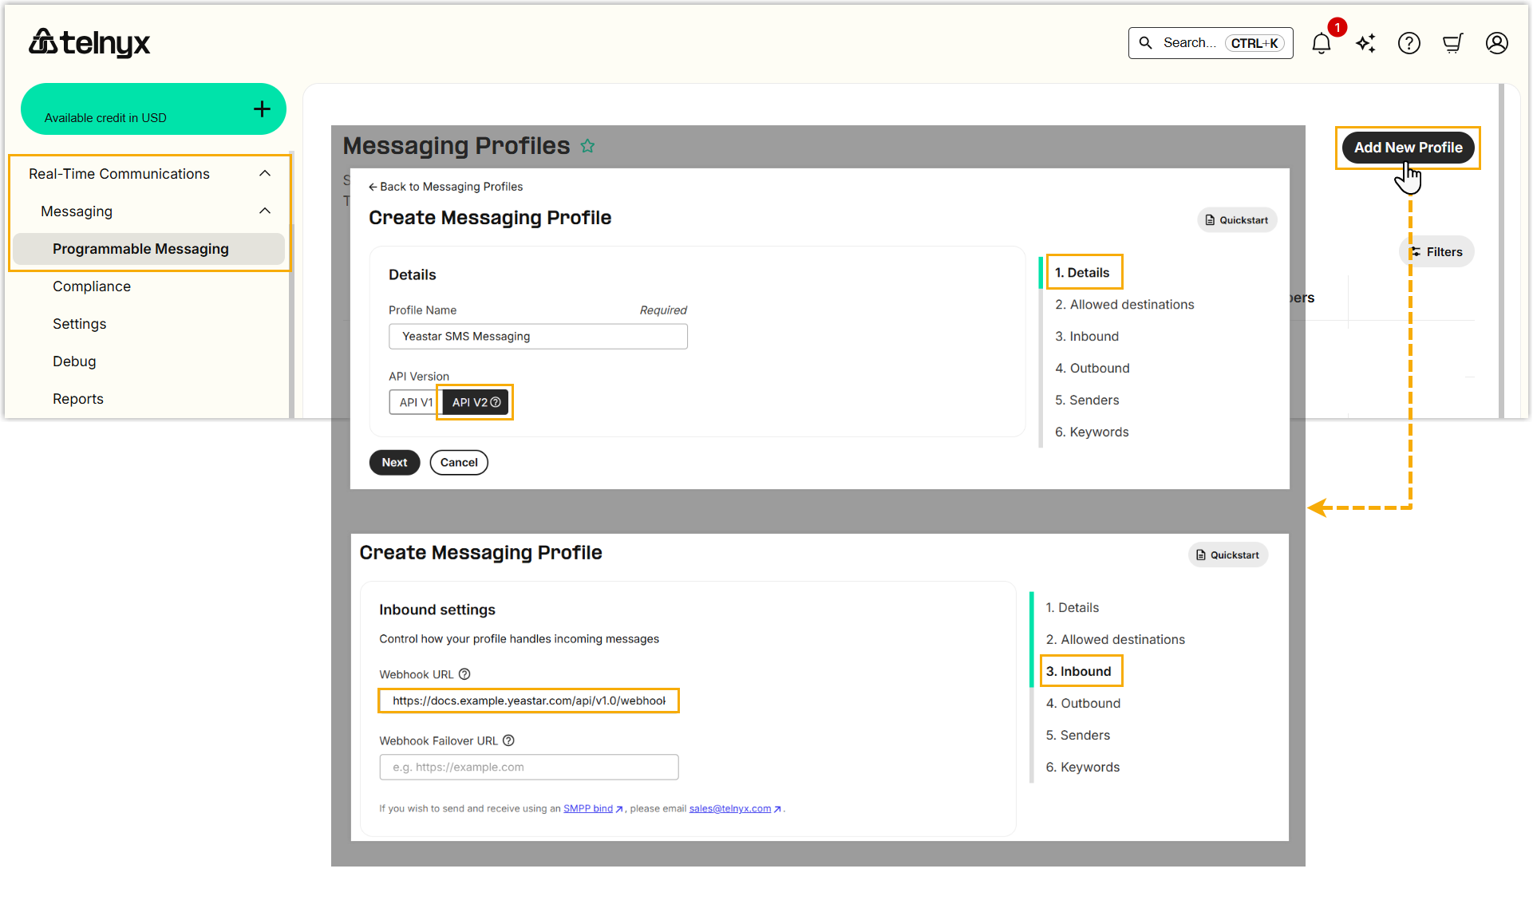The height and width of the screenshot is (908, 1533).
Task: Collapse the Messaging submenu chevron
Action: coord(265,211)
